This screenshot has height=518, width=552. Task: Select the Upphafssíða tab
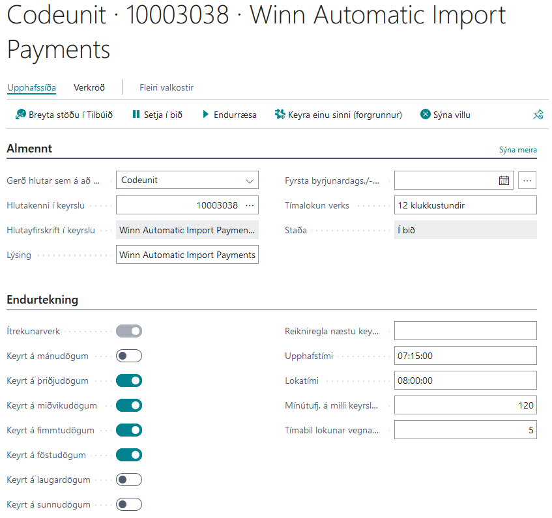(x=31, y=87)
